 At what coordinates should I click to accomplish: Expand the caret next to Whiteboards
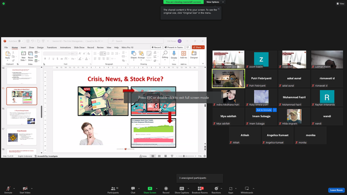[x=253, y=188]
